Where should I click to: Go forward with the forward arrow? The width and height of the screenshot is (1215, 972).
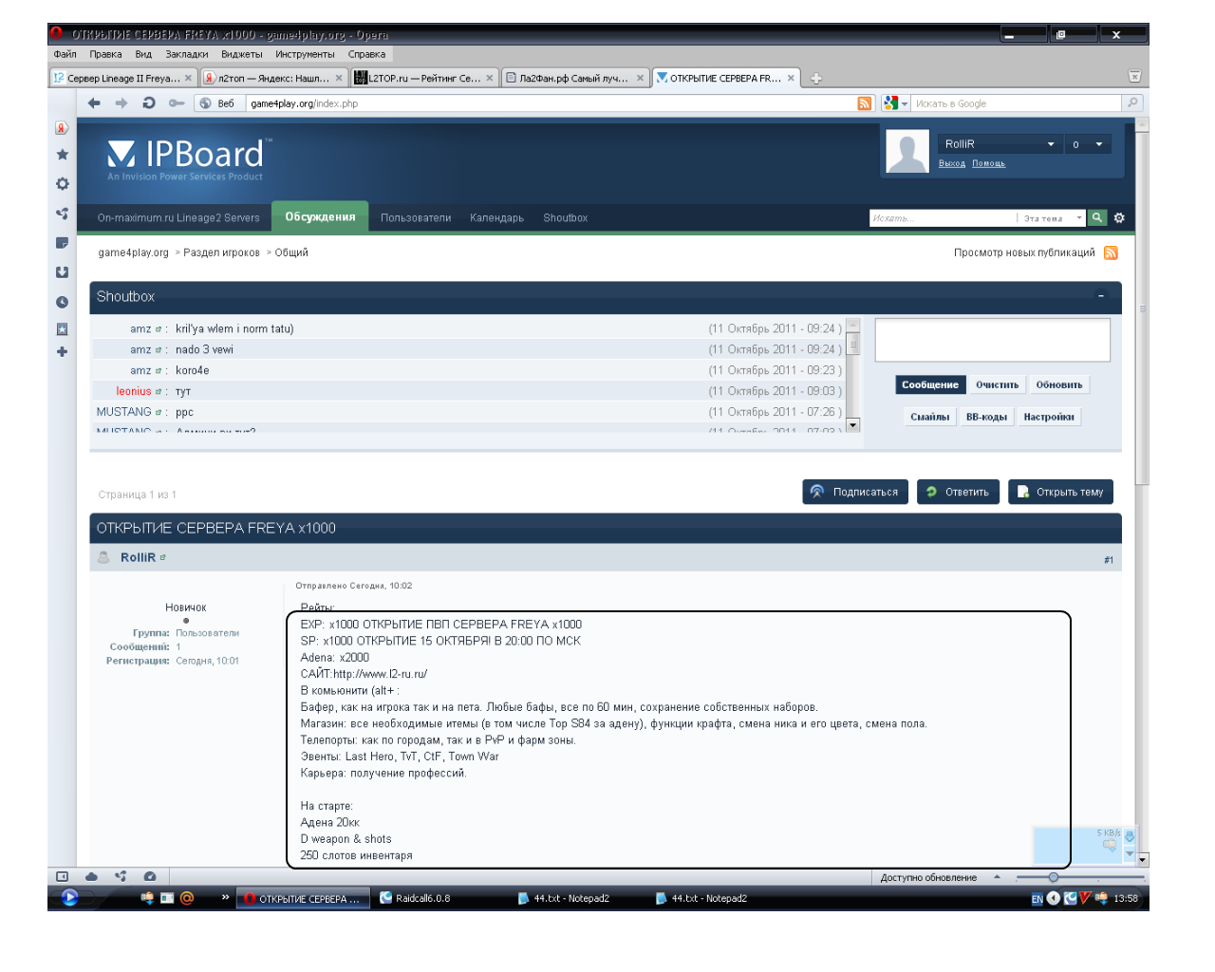pyautogui.click(x=121, y=103)
